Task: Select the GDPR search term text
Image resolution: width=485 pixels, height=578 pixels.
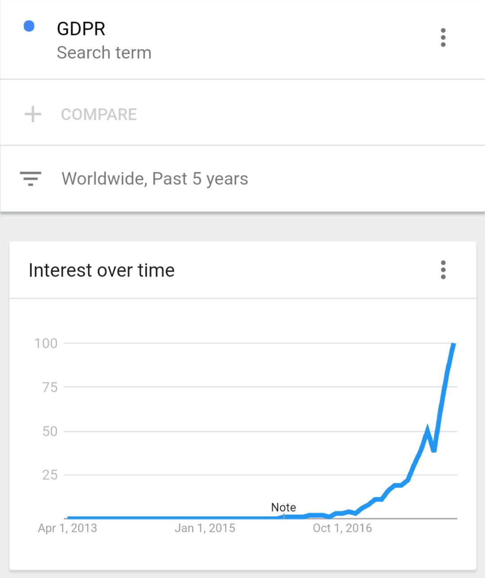Action: click(81, 29)
